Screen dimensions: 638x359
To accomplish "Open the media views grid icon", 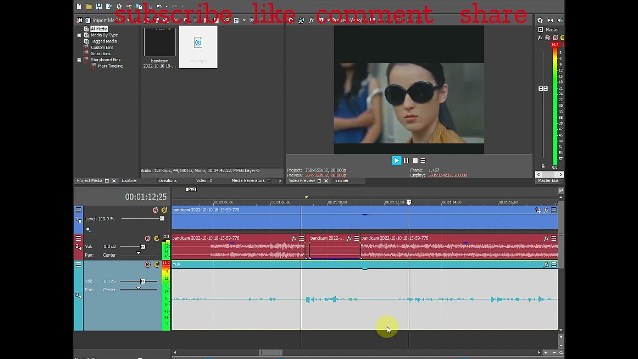I will pyautogui.click(x=236, y=20).
